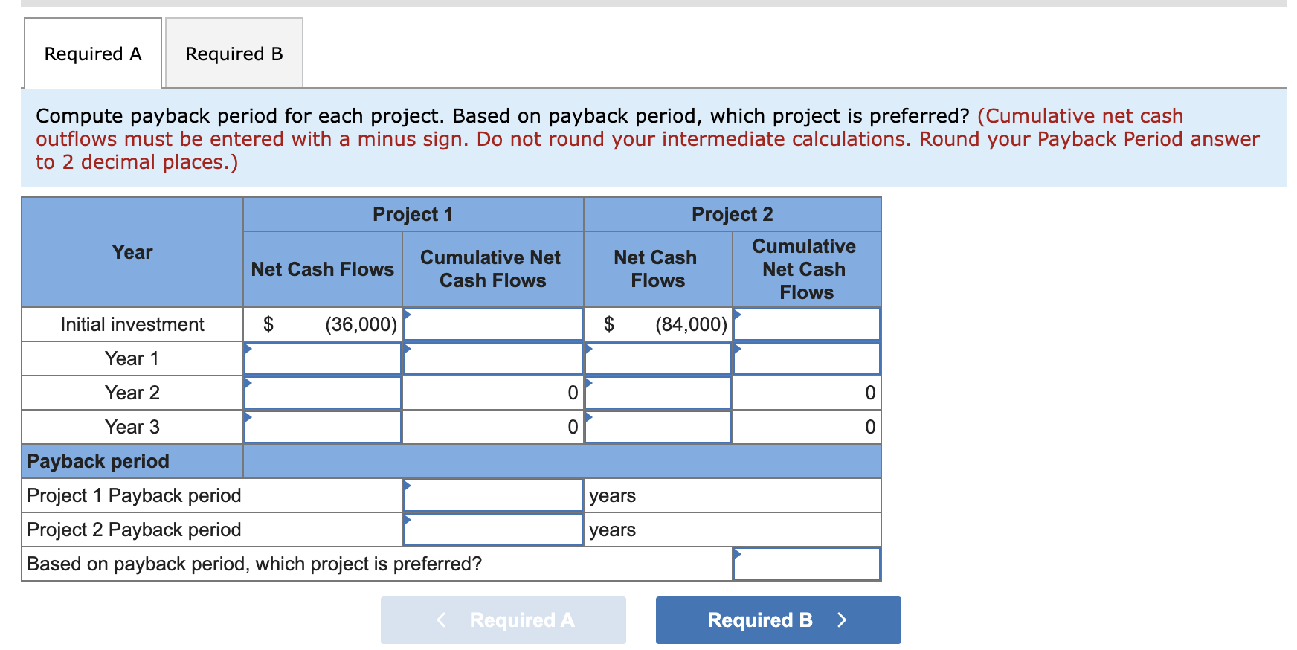
Task: Click the 'Compute payback period' instruction text
Action: coord(647,138)
